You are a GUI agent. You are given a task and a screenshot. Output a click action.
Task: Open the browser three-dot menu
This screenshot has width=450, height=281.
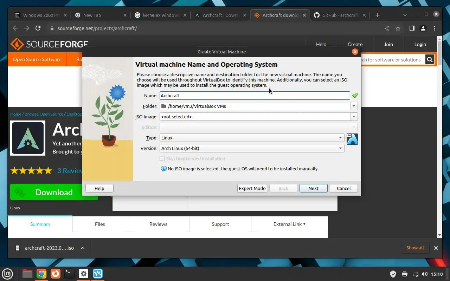click(435, 28)
